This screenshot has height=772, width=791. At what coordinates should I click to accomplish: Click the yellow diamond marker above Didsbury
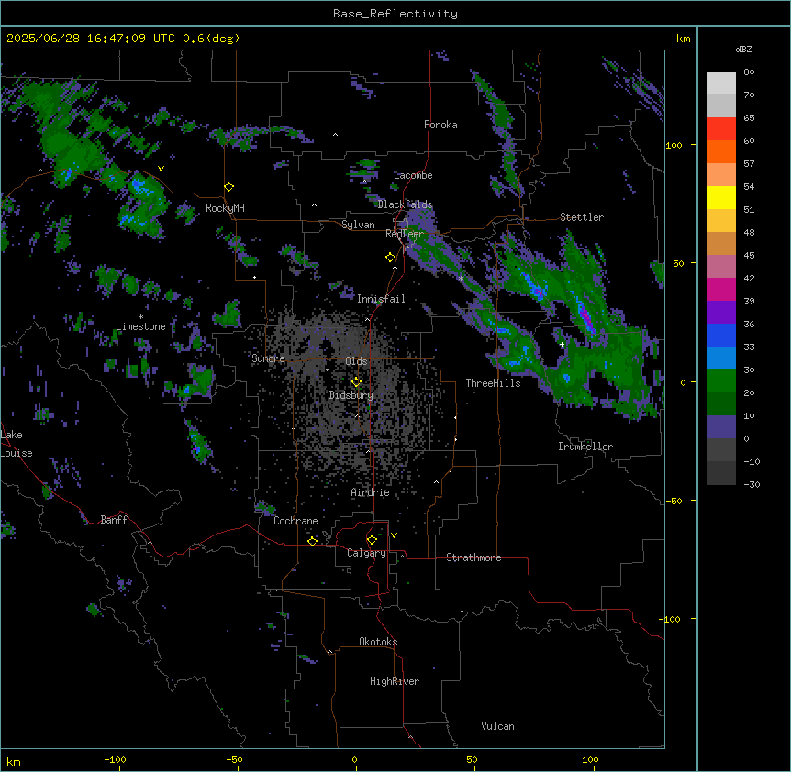(357, 382)
